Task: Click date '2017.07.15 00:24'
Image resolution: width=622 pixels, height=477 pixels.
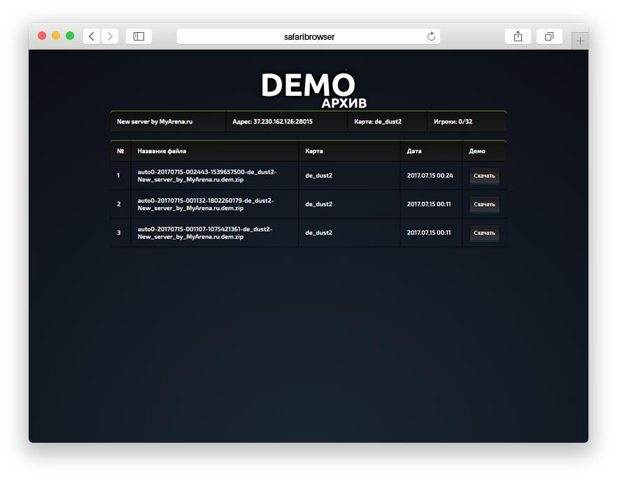Action: point(430,176)
